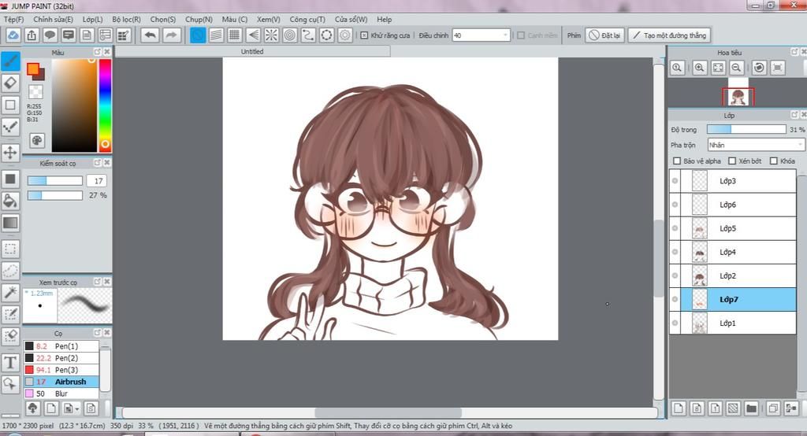Click the export/share icon in toolbar
The height and width of the screenshot is (436, 807).
pos(32,35)
